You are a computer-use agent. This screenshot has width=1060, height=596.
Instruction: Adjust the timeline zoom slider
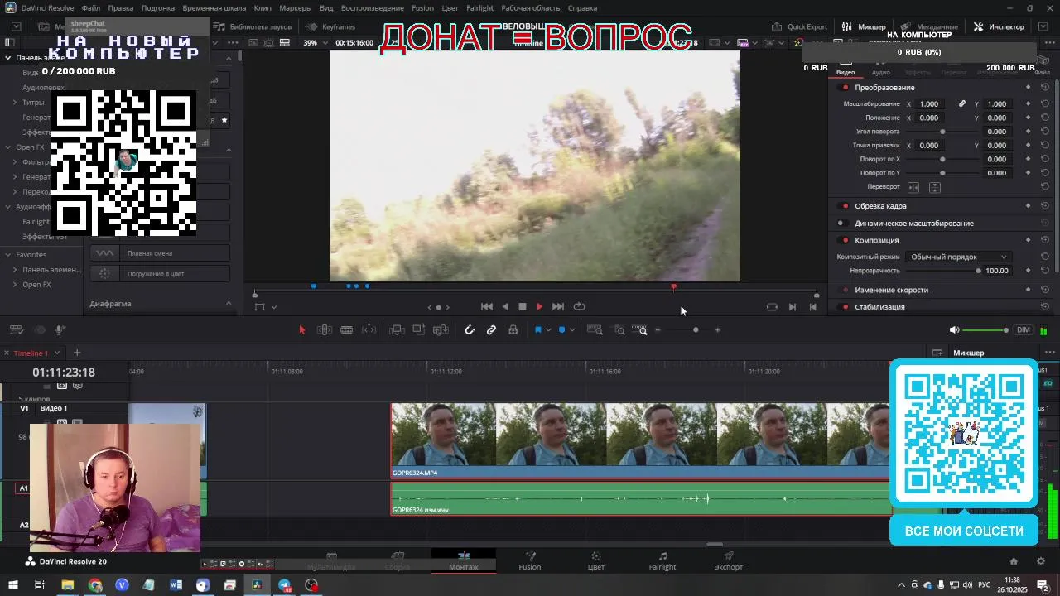(x=696, y=330)
